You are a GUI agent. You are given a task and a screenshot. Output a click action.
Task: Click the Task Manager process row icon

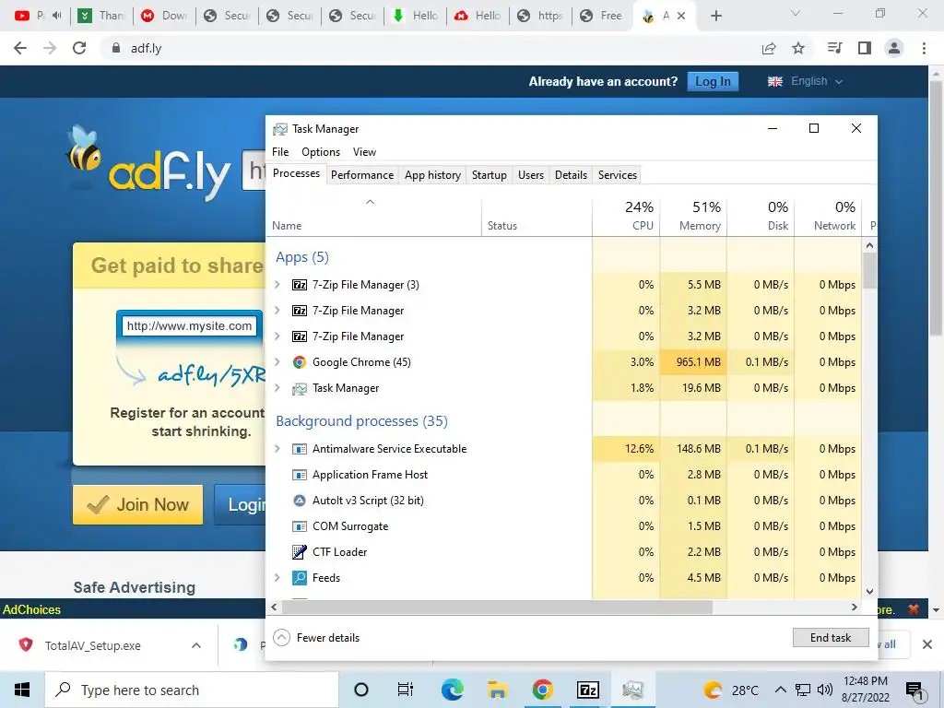coord(300,388)
